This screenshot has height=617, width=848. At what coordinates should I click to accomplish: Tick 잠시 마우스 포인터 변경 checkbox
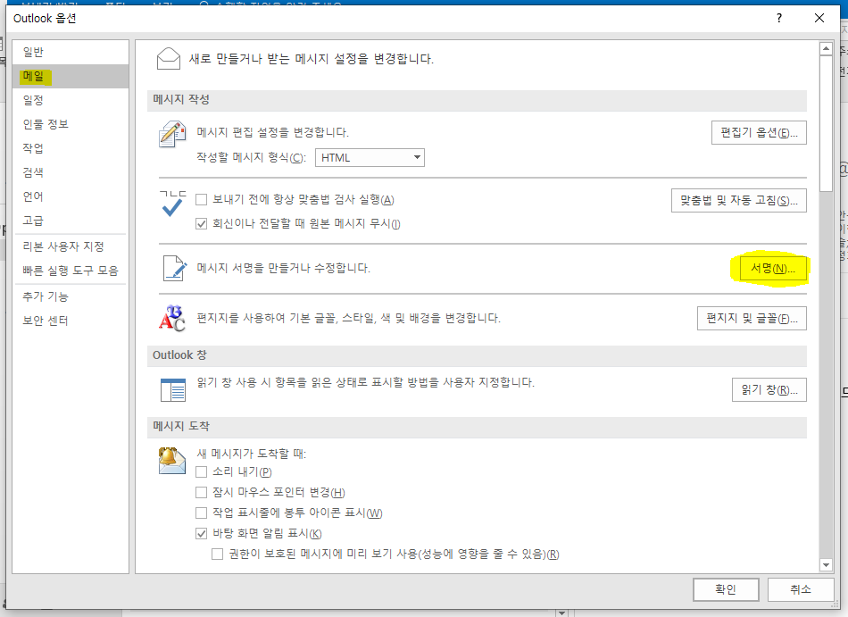(201, 492)
